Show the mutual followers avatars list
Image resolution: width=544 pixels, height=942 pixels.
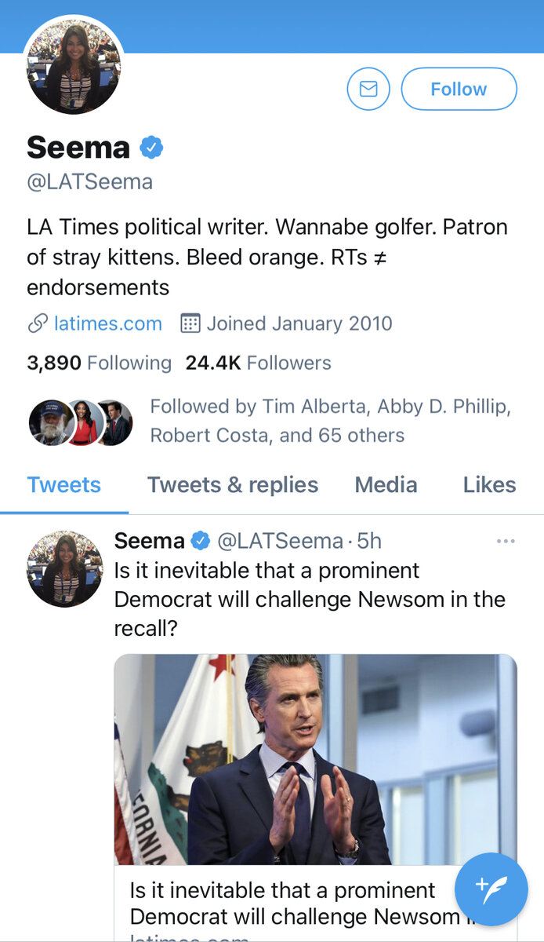click(81, 422)
